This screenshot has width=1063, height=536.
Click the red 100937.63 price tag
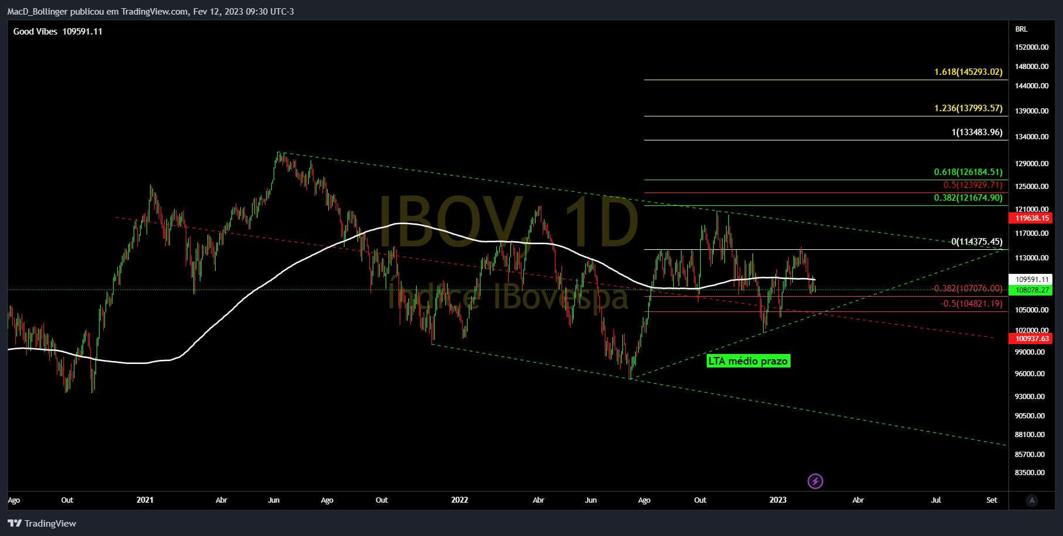(1031, 339)
